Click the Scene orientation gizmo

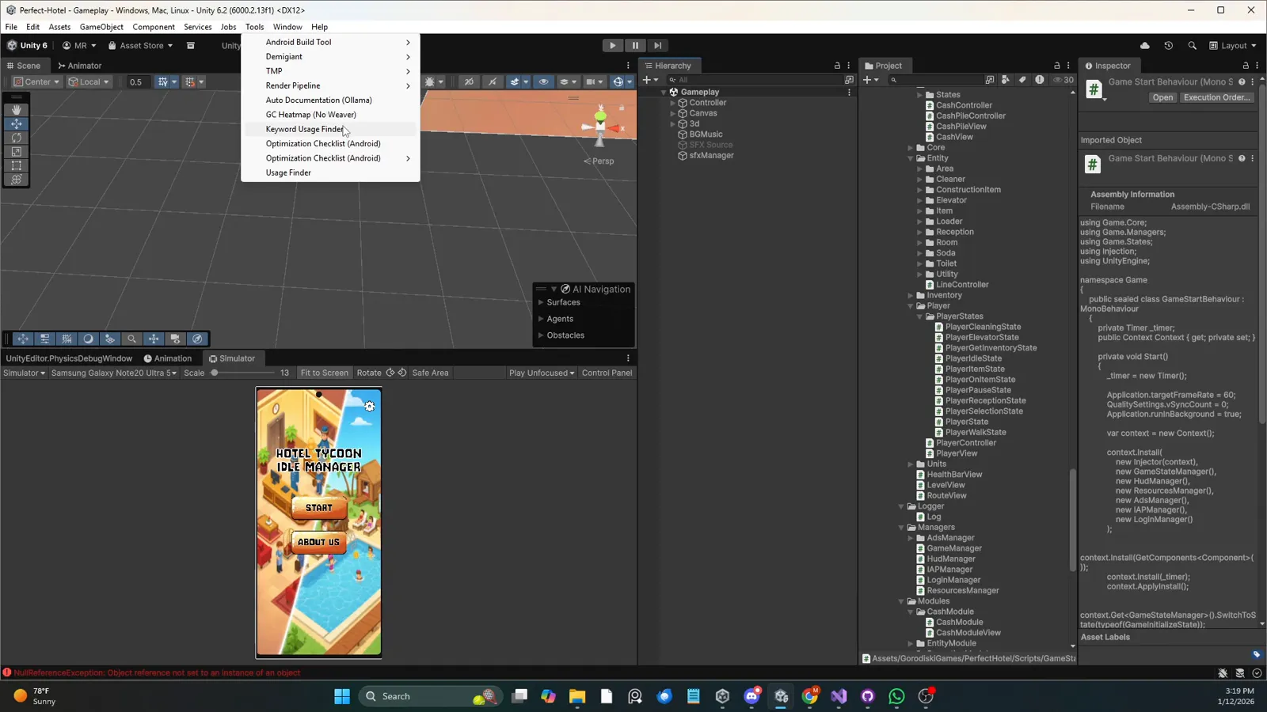click(601, 125)
